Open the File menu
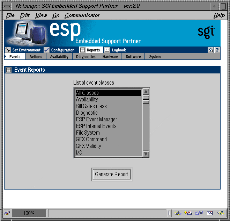The height and width of the screenshot is (221, 230). pyautogui.click(x=10, y=15)
